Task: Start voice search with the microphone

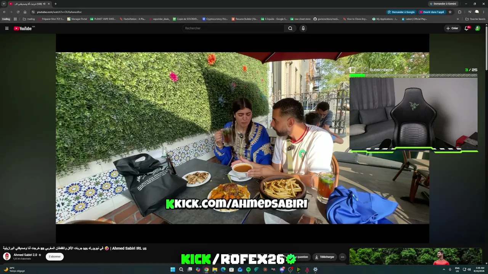Action: (x=303, y=28)
